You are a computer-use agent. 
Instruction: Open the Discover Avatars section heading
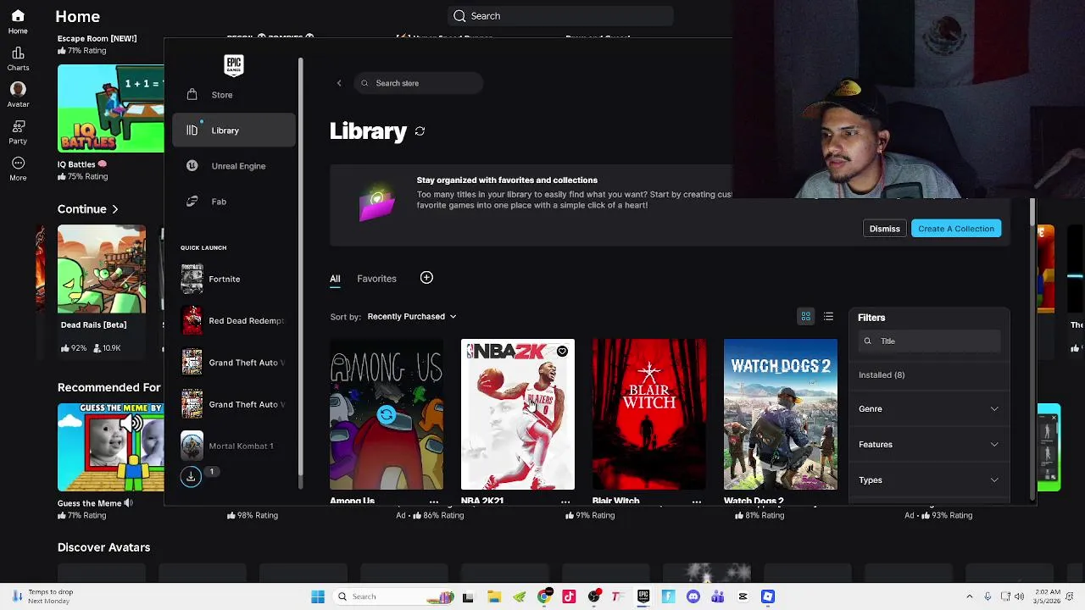coord(103,547)
